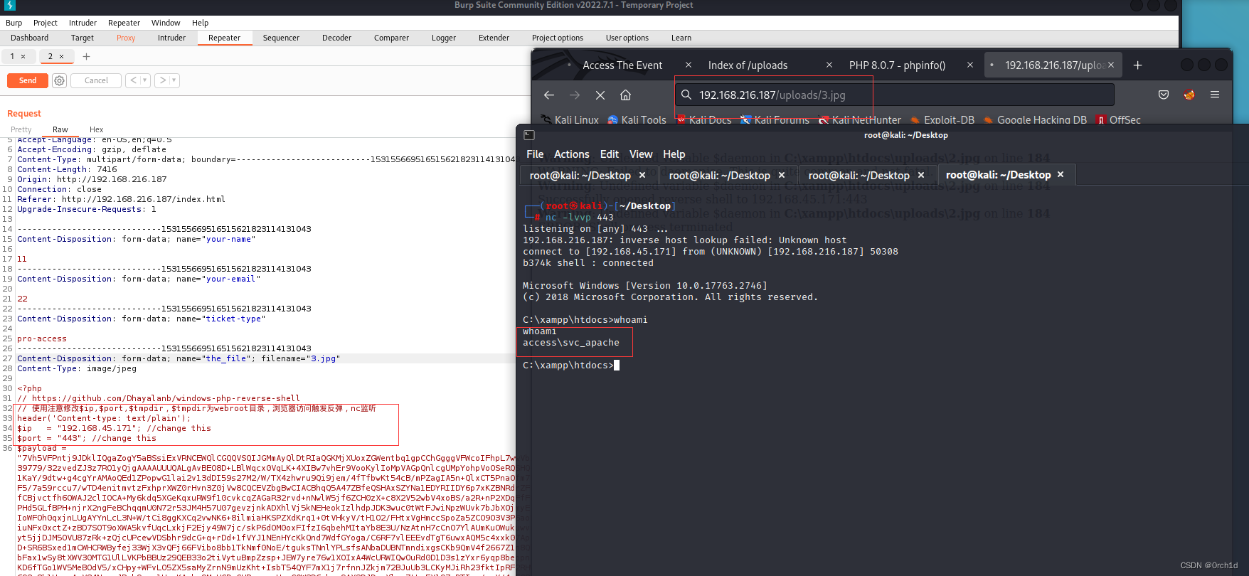
Task: Open the Learn tab
Action: [x=681, y=38]
